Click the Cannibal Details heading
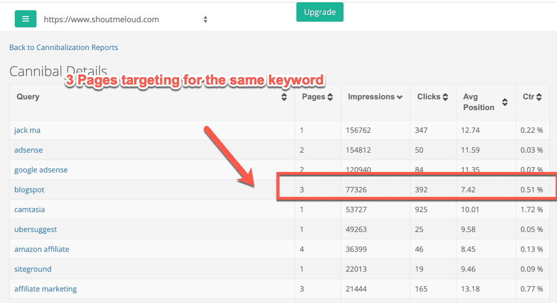This screenshot has height=303, width=557. [x=58, y=71]
